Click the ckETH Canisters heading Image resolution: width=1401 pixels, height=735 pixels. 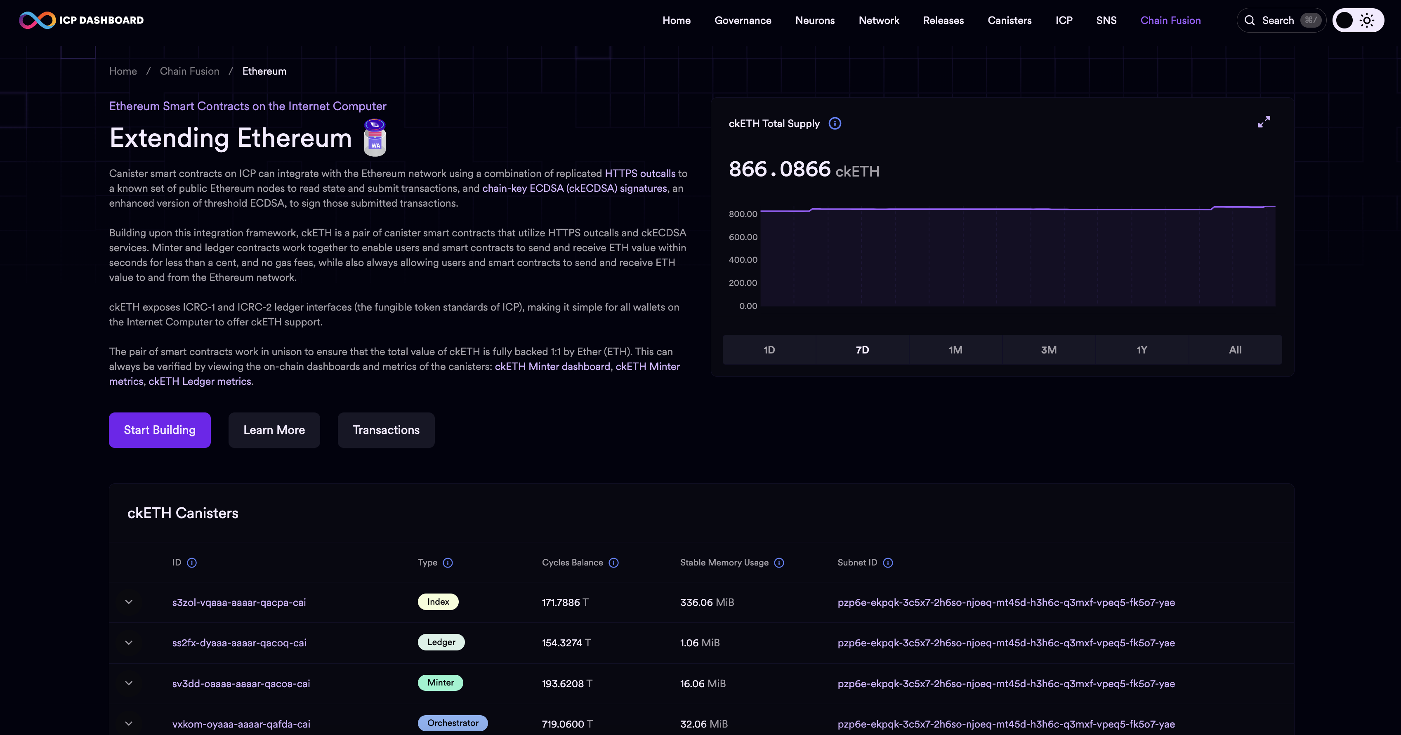[183, 513]
